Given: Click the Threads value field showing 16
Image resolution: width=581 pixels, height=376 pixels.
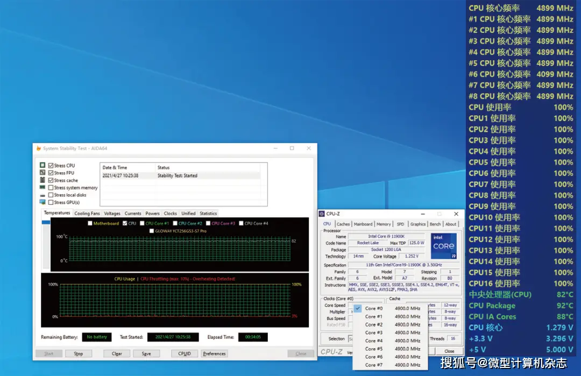Looking at the screenshot, I should [453, 338].
